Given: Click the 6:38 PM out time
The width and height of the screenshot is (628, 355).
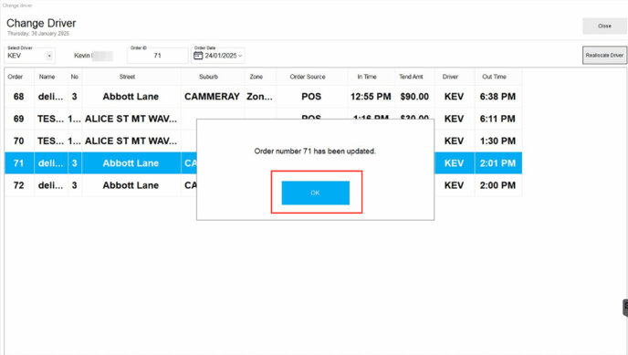Looking at the screenshot, I should click(497, 97).
